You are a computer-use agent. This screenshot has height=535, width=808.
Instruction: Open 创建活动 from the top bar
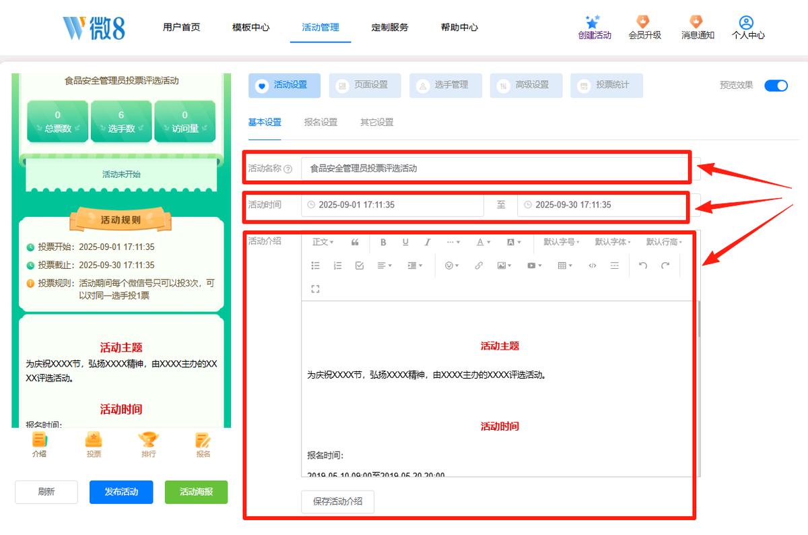pos(595,28)
